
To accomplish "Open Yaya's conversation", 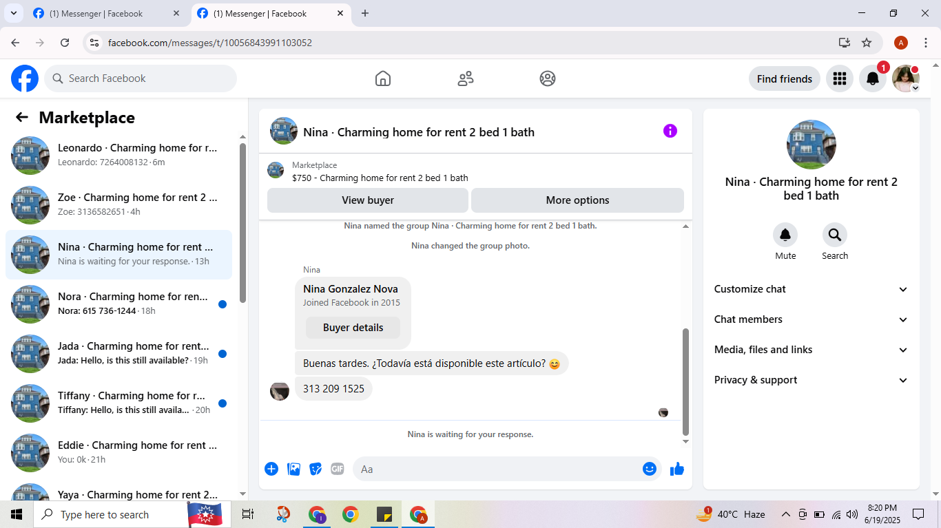I will tap(118, 490).
